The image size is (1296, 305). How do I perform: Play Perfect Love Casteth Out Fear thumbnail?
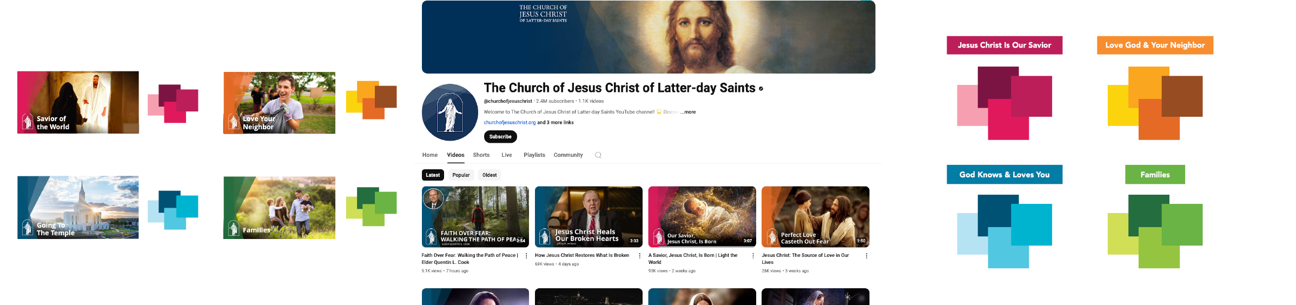point(816,217)
